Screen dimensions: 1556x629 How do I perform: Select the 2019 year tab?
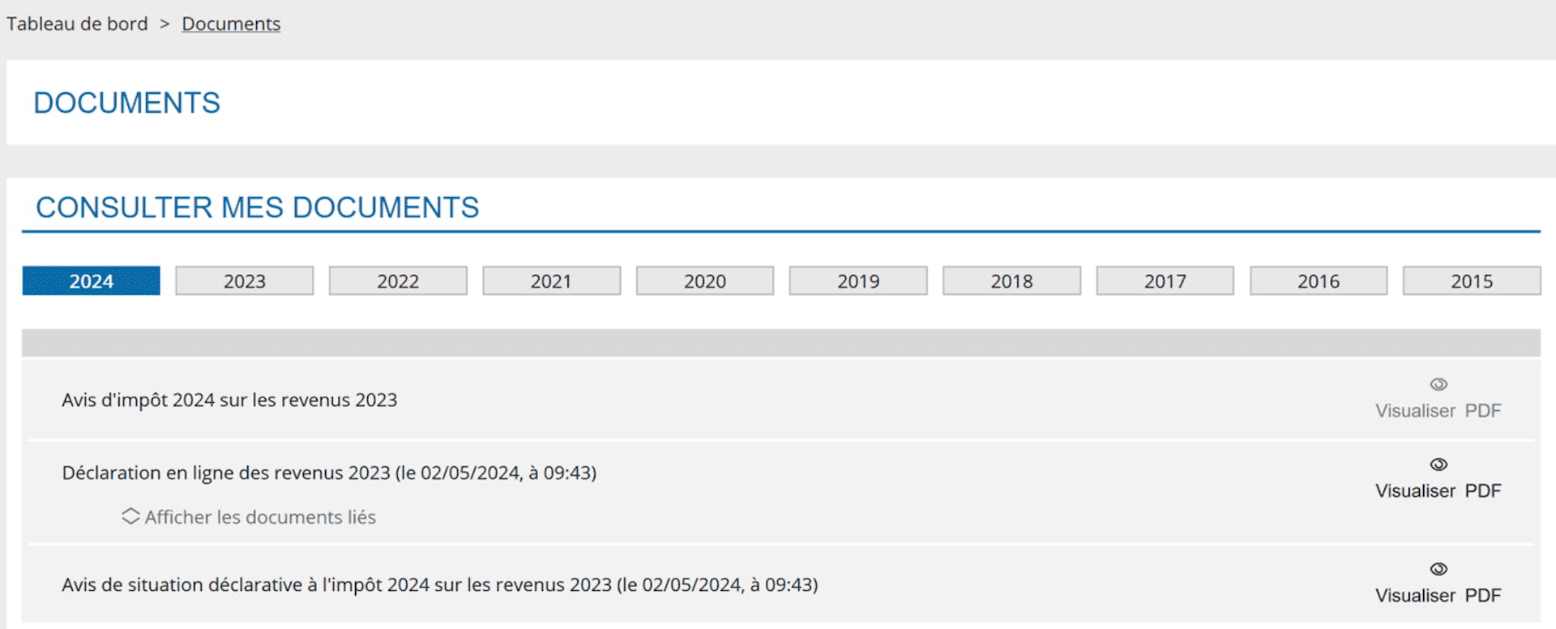(858, 281)
